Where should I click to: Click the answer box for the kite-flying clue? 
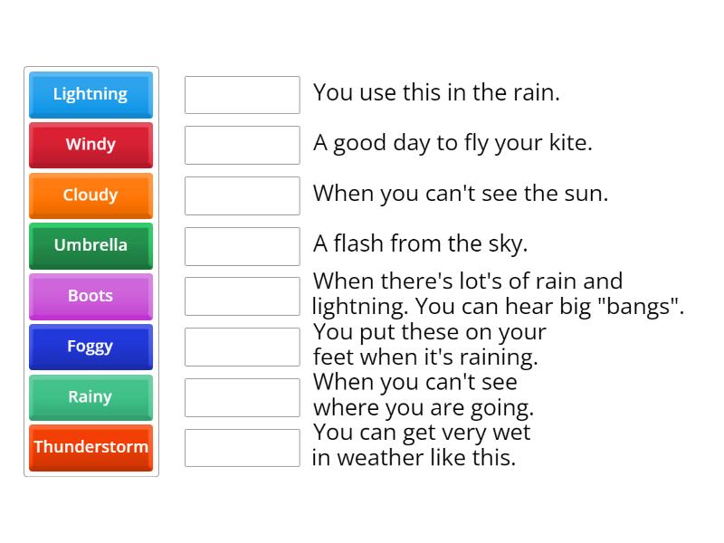click(x=242, y=143)
